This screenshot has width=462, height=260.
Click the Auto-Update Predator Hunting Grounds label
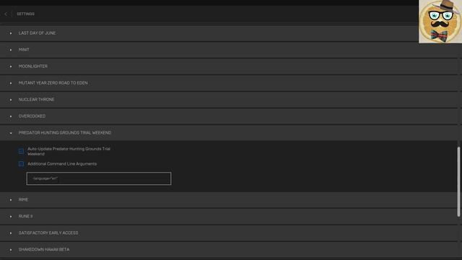[x=69, y=151]
